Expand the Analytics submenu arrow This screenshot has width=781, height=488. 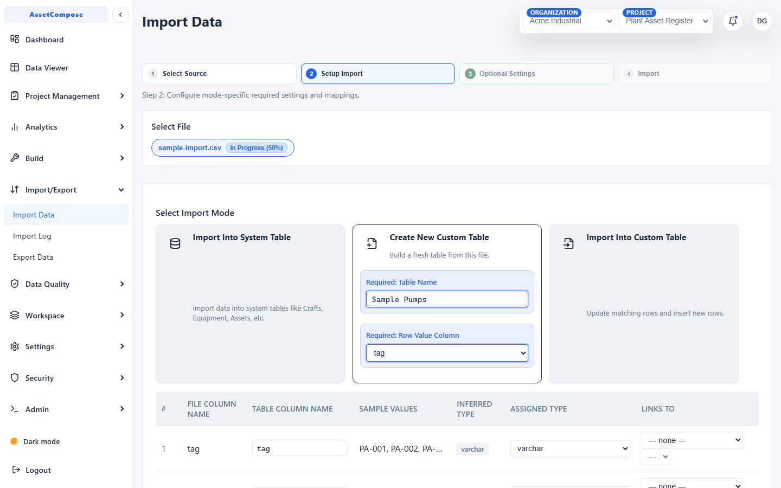click(x=122, y=127)
